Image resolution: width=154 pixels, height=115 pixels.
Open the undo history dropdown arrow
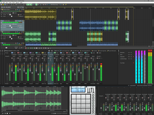coord(18,5)
